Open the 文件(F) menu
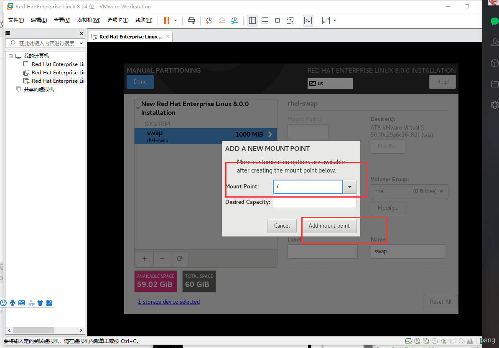Viewport: 499px width, 348px height. coord(16,20)
